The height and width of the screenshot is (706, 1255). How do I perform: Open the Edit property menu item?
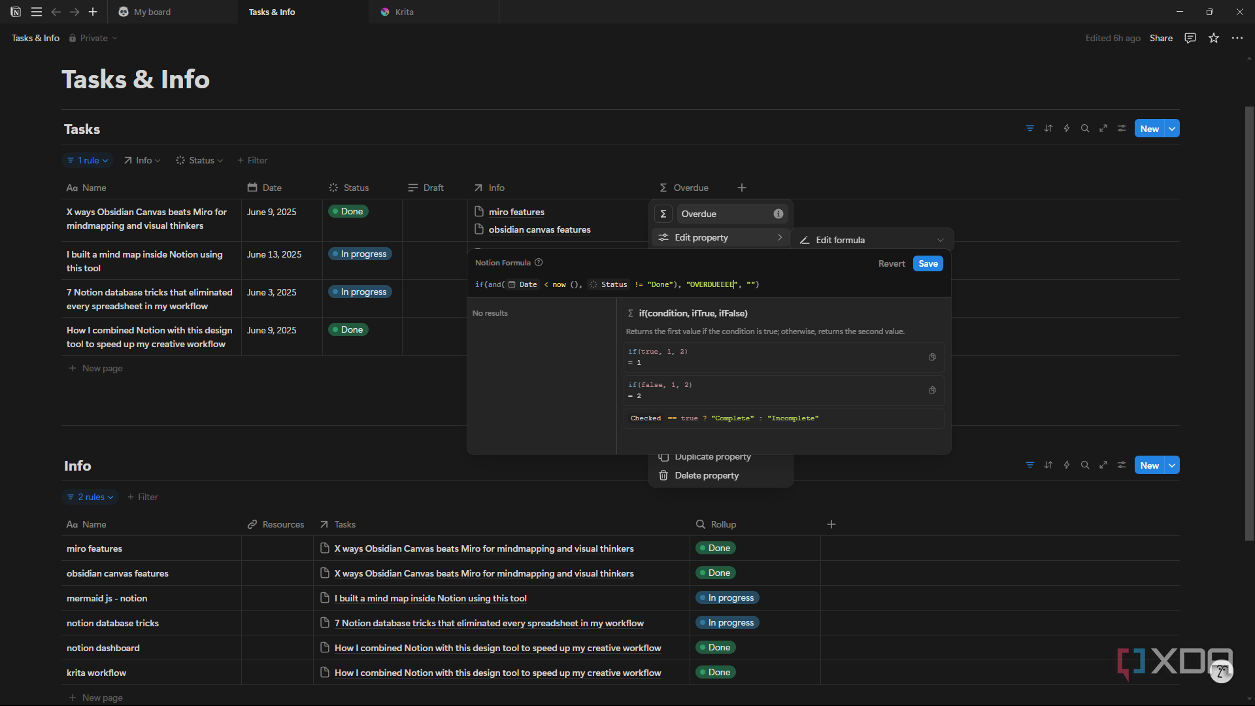[x=721, y=237]
